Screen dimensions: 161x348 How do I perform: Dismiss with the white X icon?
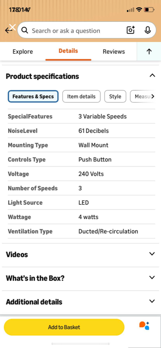[x=13, y=27]
